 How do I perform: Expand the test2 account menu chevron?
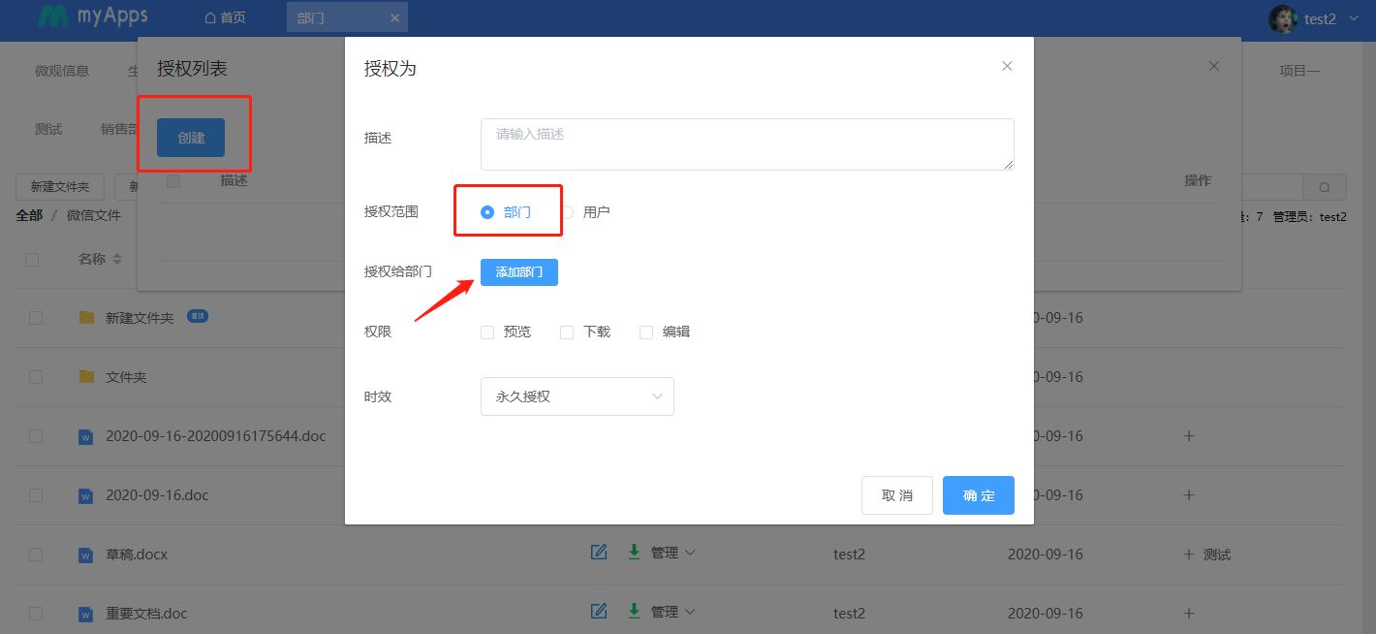point(1354,18)
